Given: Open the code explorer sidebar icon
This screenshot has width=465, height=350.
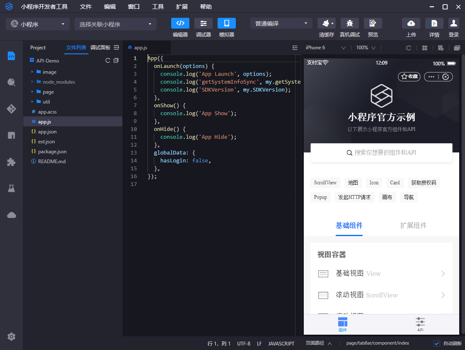Looking at the screenshot, I should click(x=11, y=56).
